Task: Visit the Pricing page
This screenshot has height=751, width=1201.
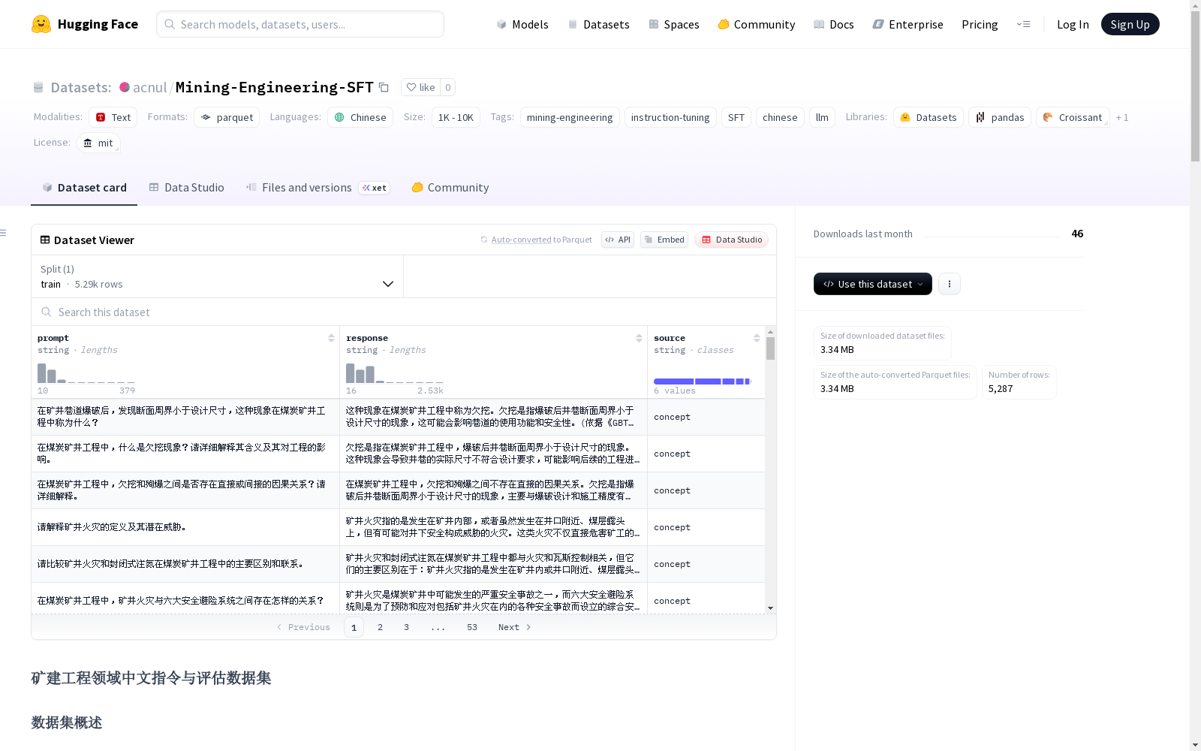Action: click(x=980, y=24)
